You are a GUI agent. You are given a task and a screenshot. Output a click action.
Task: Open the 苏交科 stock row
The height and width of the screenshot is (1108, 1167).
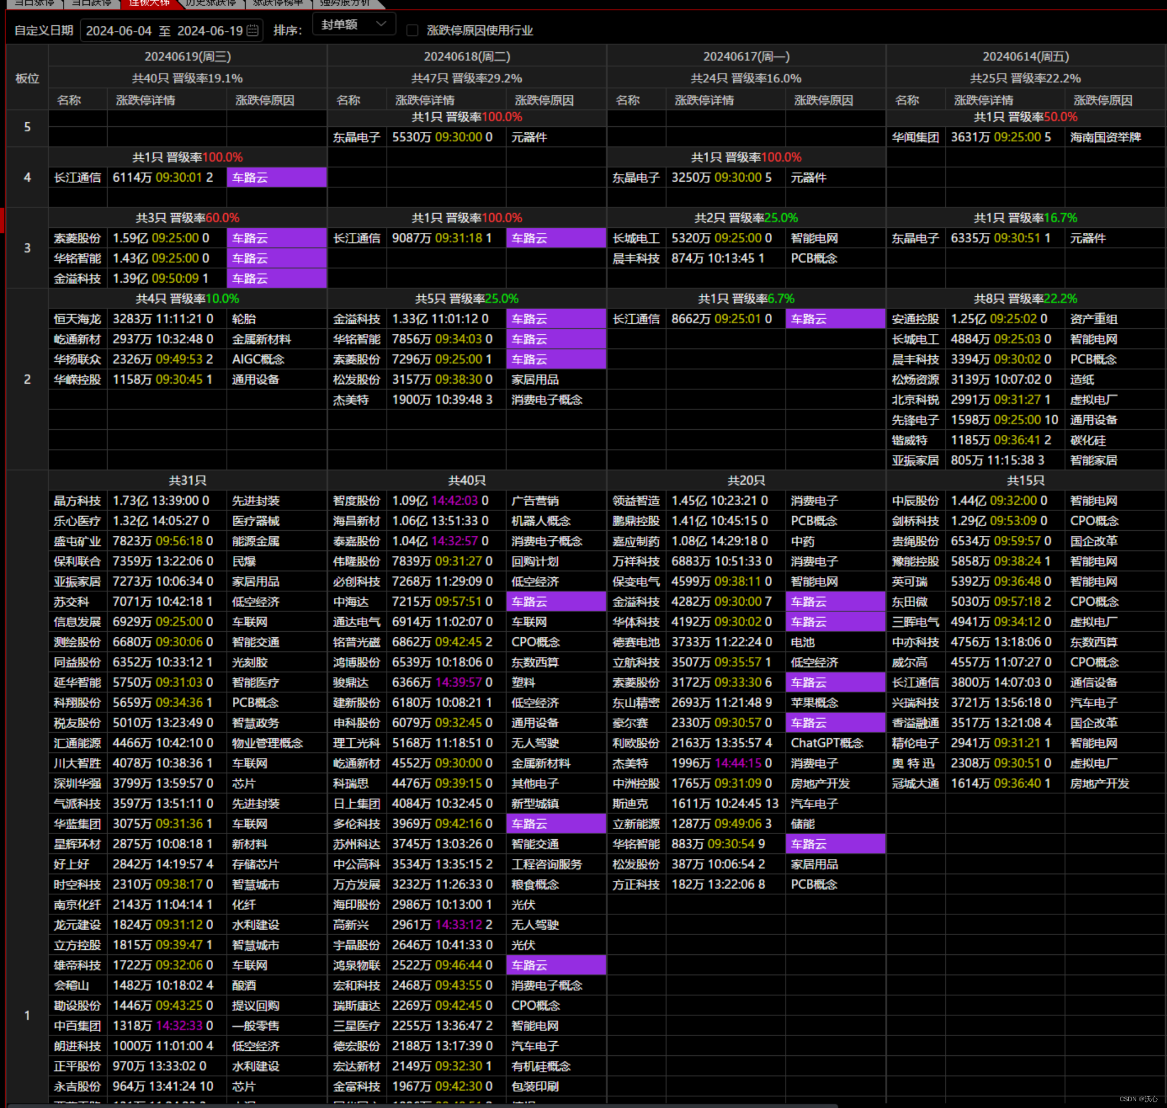point(188,602)
